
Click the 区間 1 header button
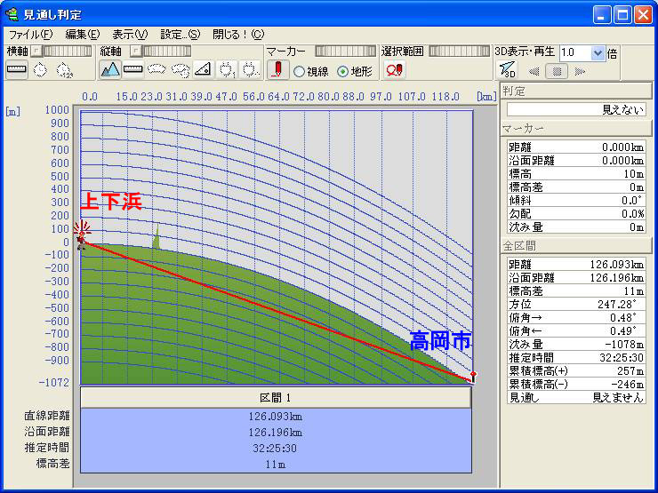click(x=276, y=397)
